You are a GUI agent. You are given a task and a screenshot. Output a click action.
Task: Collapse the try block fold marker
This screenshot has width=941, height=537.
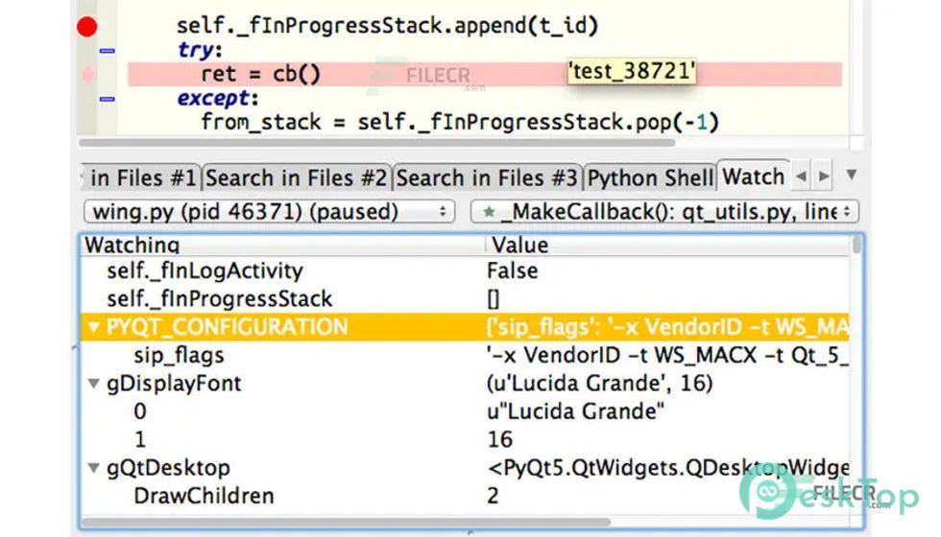point(108,51)
